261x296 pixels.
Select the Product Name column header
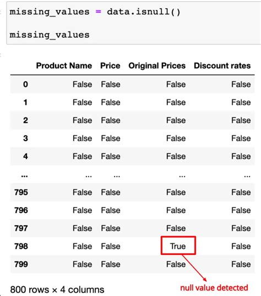pyautogui.click(x=64, y=66)
